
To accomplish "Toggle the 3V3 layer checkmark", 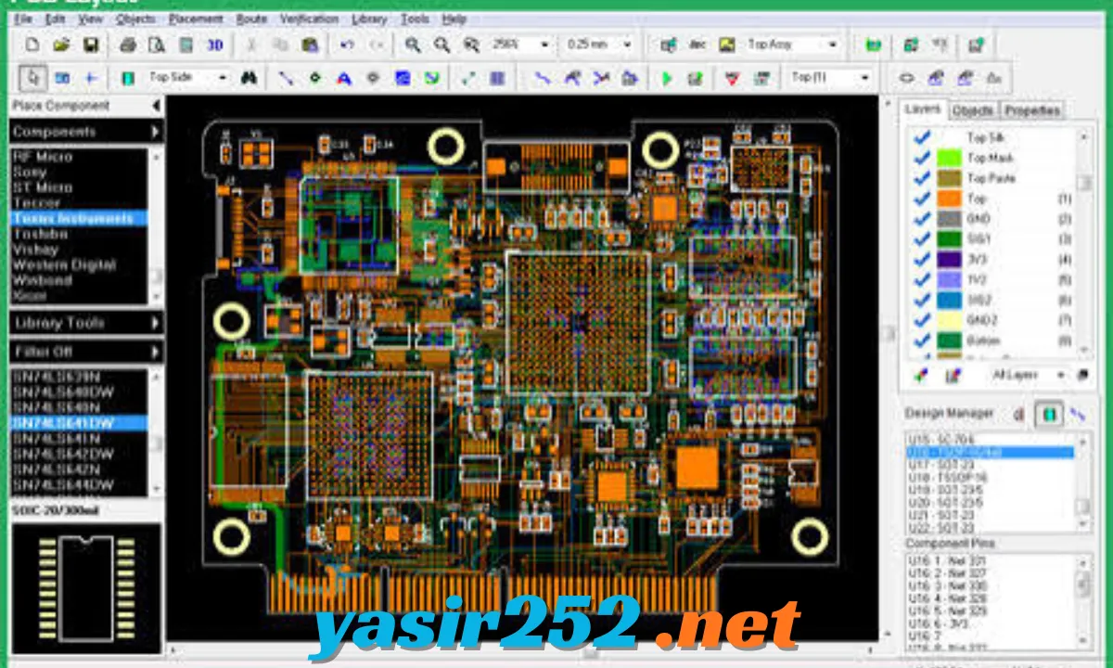I will pos(922,260).
